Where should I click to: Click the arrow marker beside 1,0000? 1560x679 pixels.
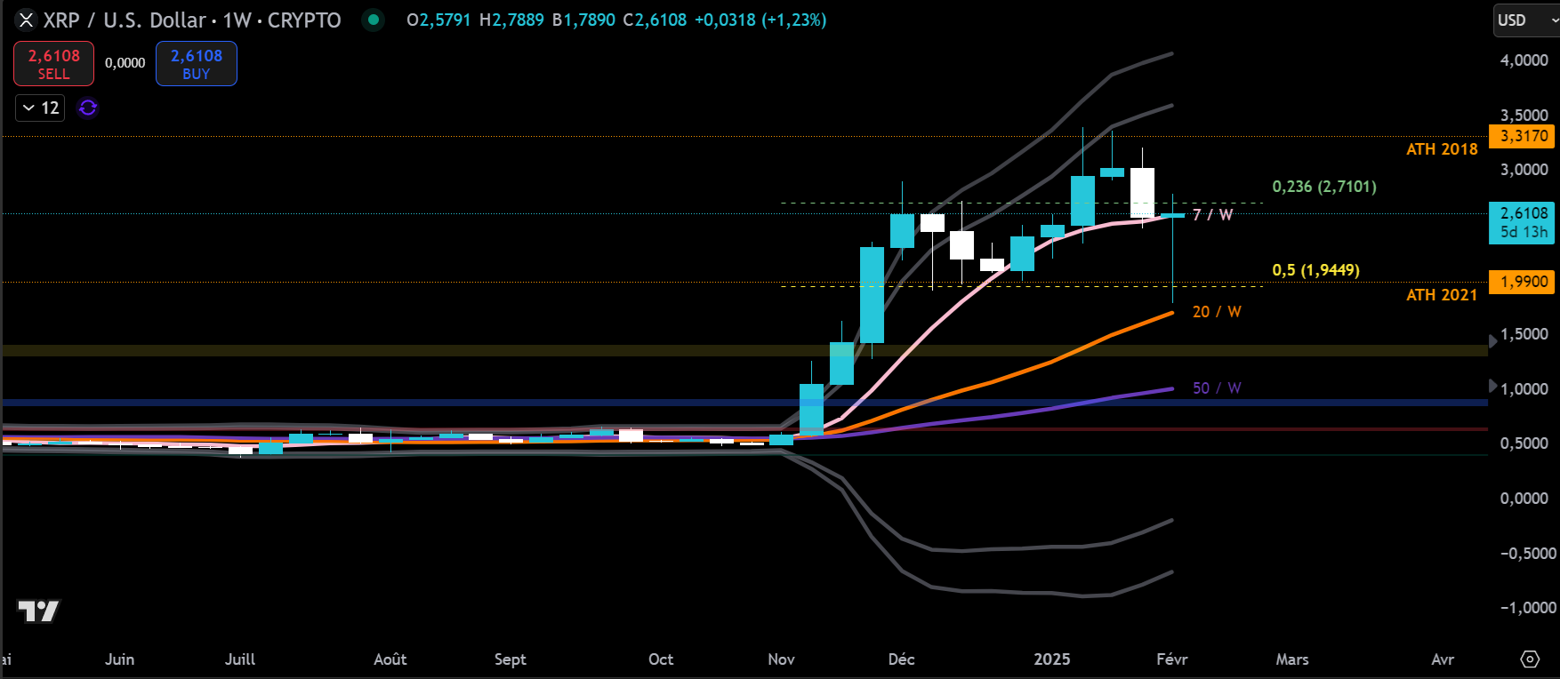coord(1493,386)
